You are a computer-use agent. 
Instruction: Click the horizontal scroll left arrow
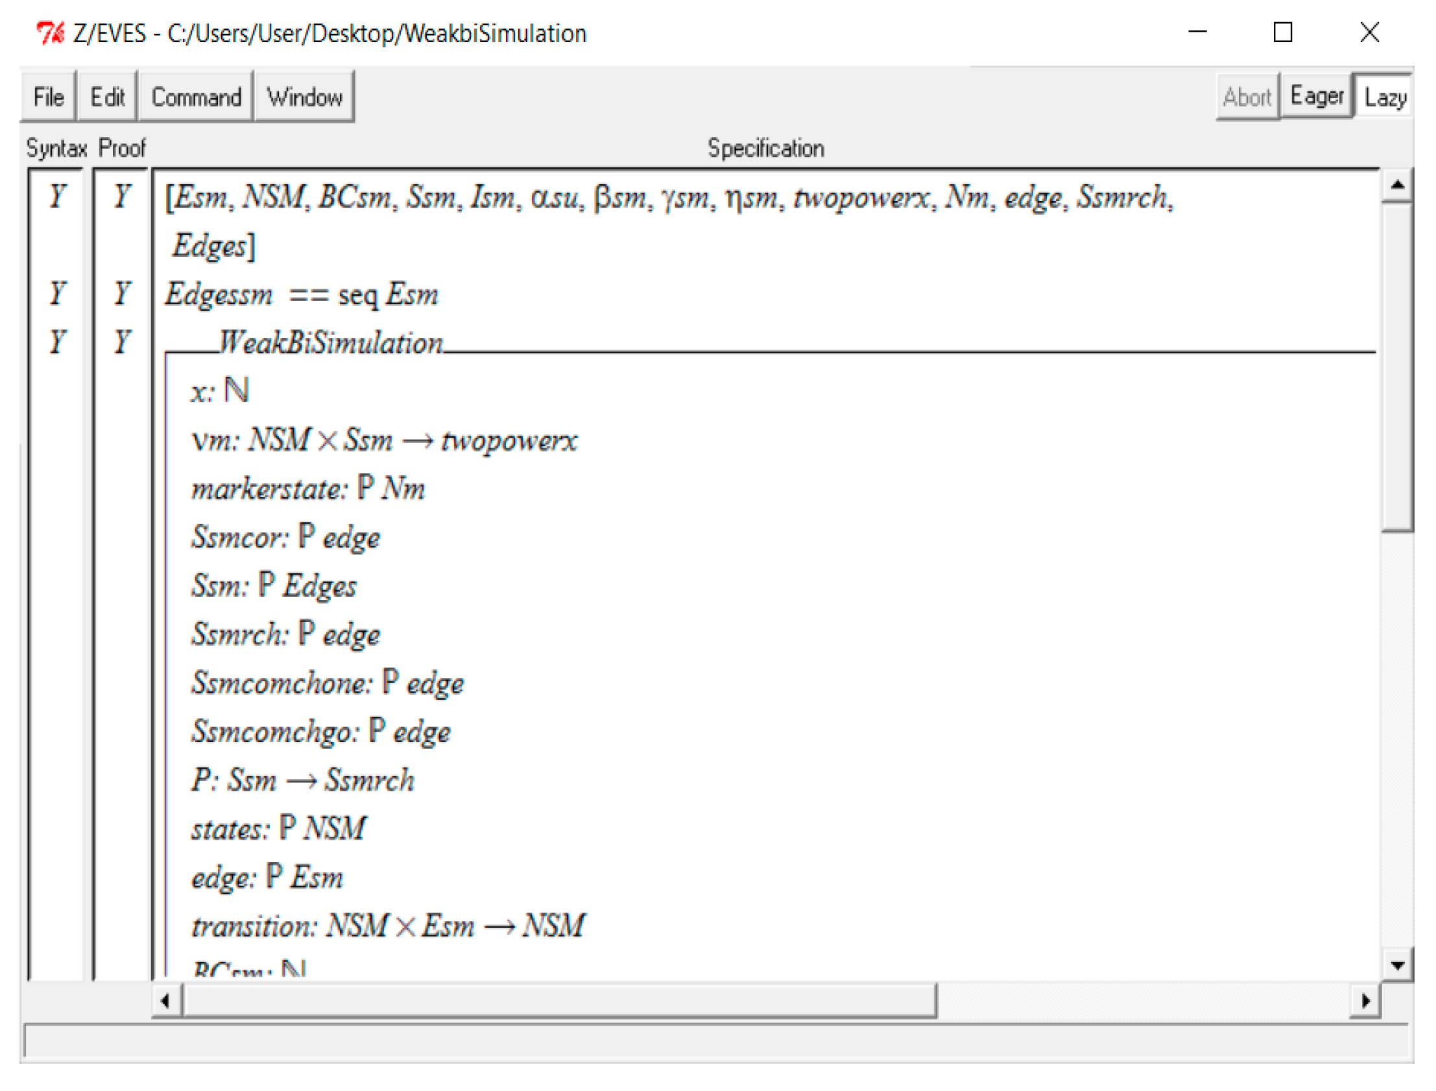point(166,1001)
